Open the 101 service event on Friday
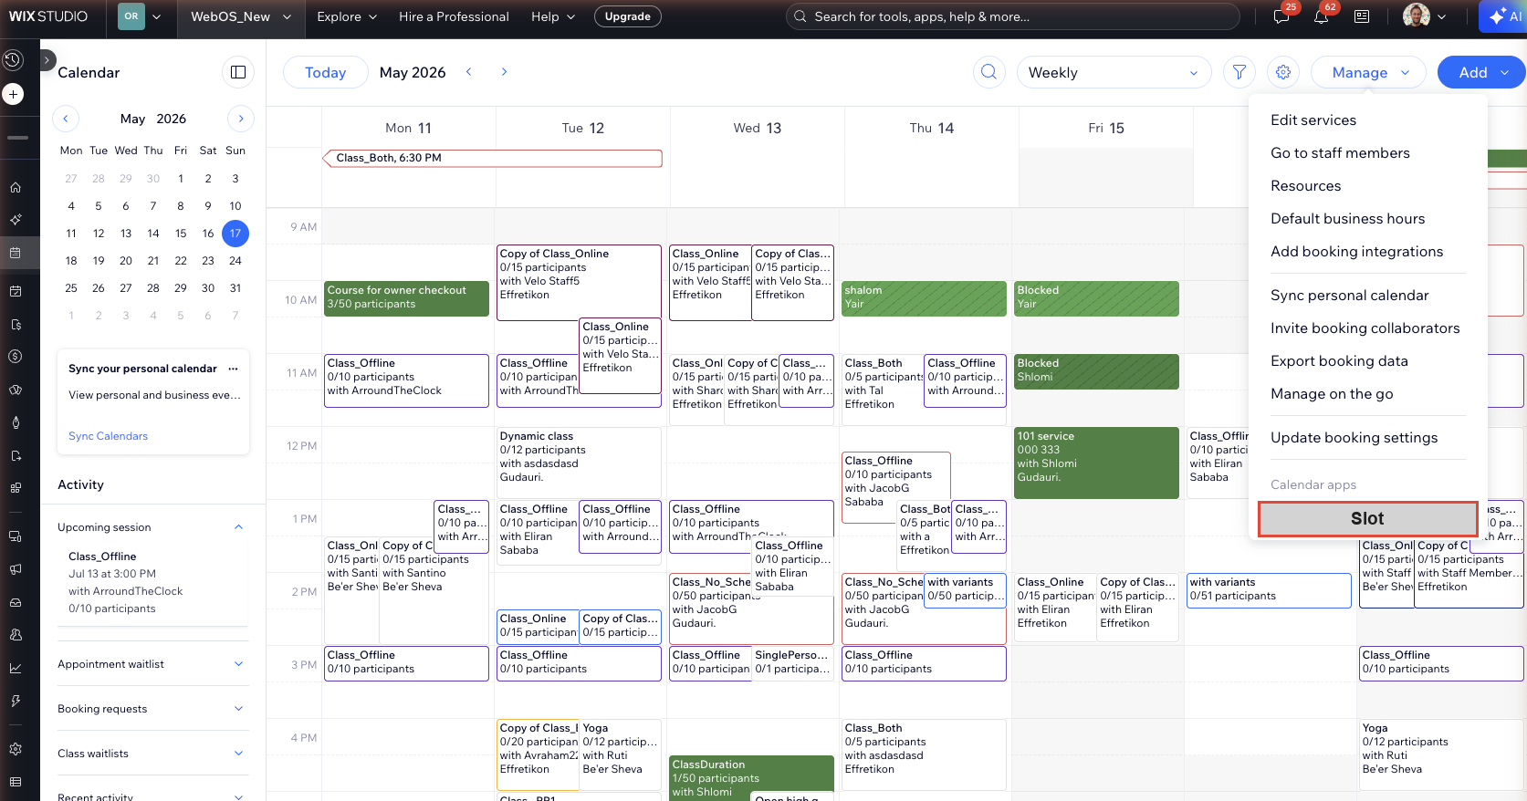 point(1096,463)
